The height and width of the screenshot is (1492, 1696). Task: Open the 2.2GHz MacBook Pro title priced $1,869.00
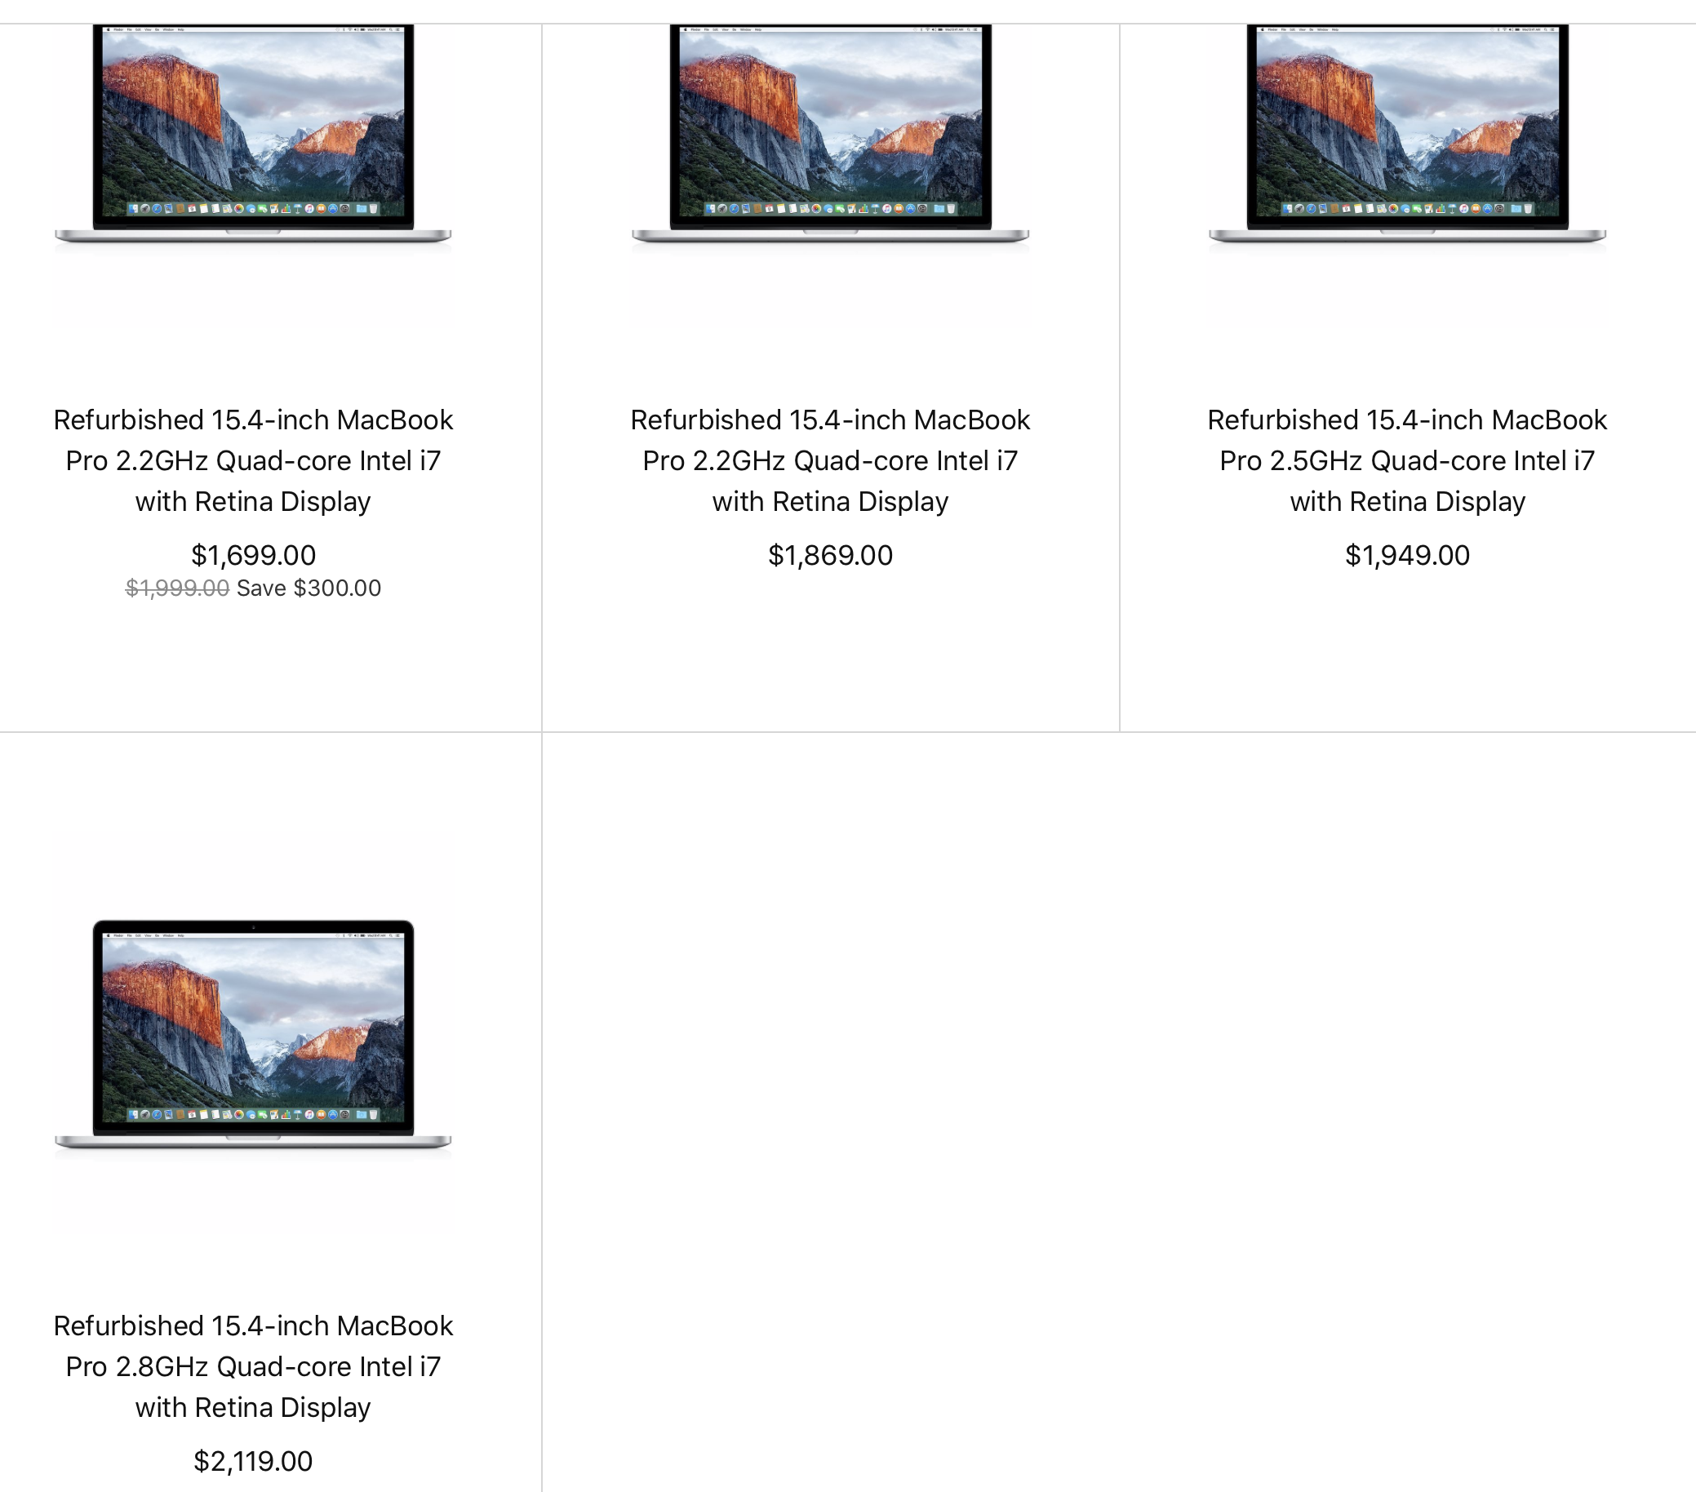tap(830, 460)
